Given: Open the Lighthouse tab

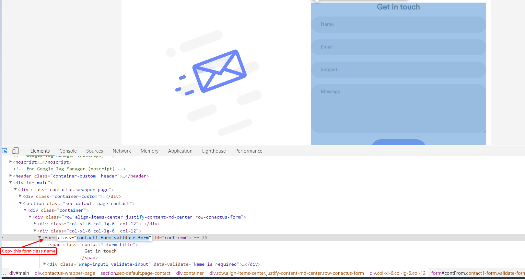Looking at the screenshot, I should [214, 151].
